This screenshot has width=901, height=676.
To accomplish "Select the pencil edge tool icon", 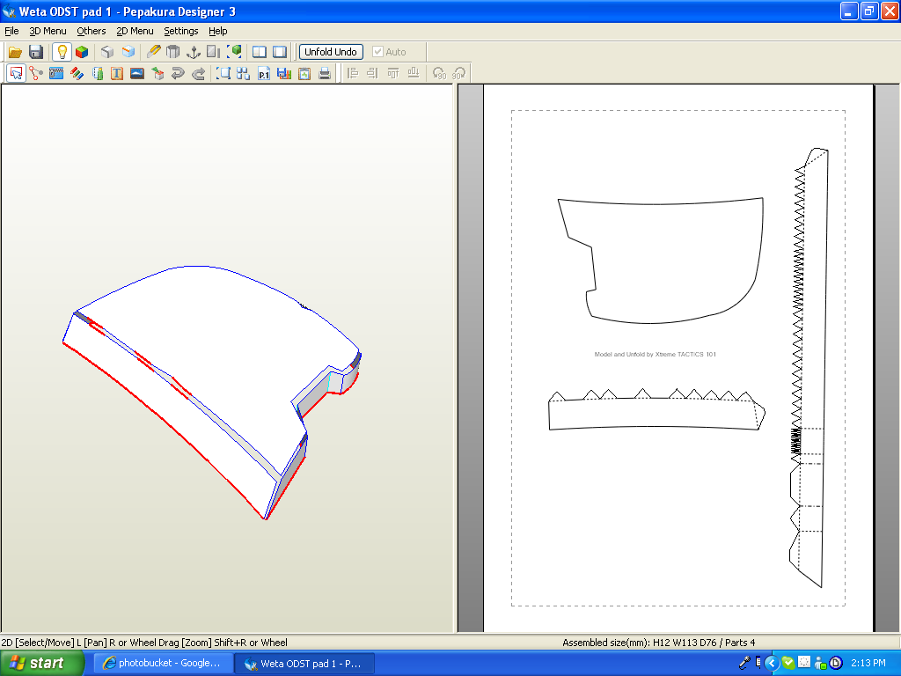I will pyautogui.click(x=153, y=52).
